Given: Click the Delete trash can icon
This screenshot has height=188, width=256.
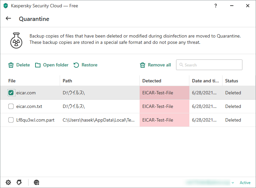Looking at the screenshot, I should (11, 65).
